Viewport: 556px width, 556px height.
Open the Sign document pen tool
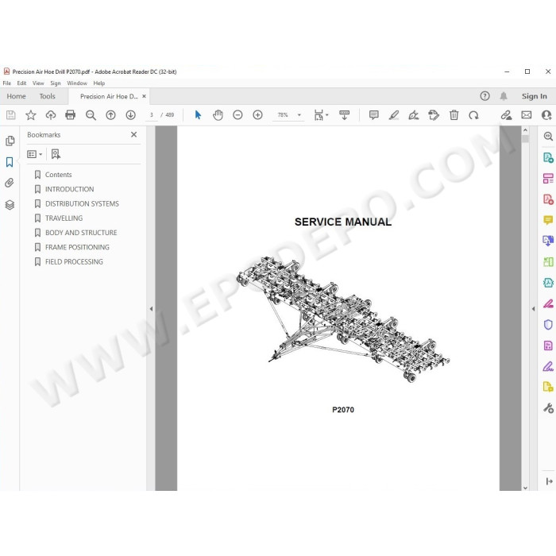(414, 115)
